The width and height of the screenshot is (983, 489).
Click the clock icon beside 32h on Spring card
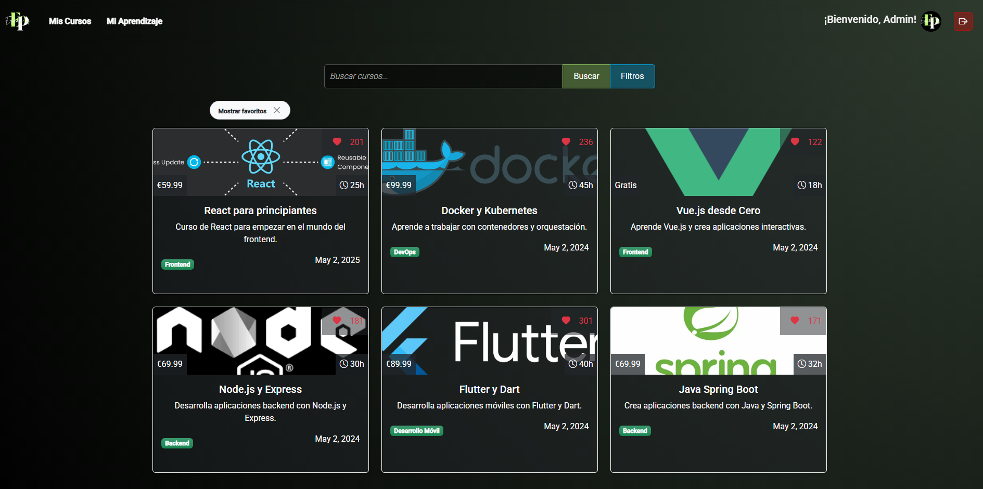pyautogui.click(x=801, y=364)
